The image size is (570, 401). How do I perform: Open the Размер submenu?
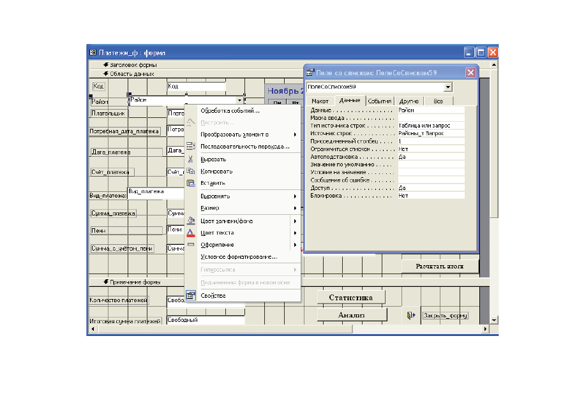click(243, 208)
